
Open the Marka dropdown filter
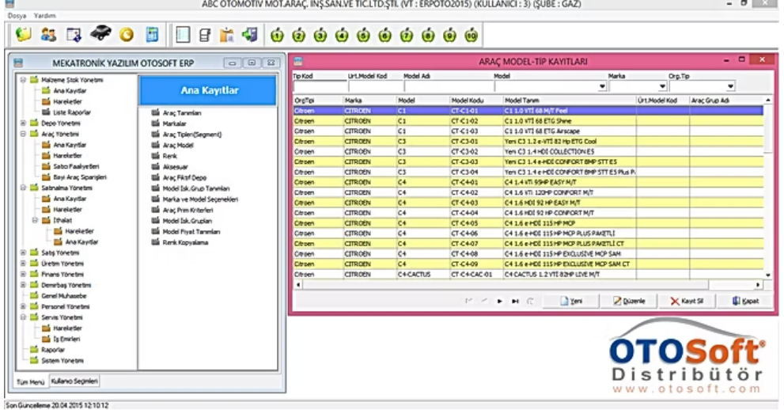point(661,86)
